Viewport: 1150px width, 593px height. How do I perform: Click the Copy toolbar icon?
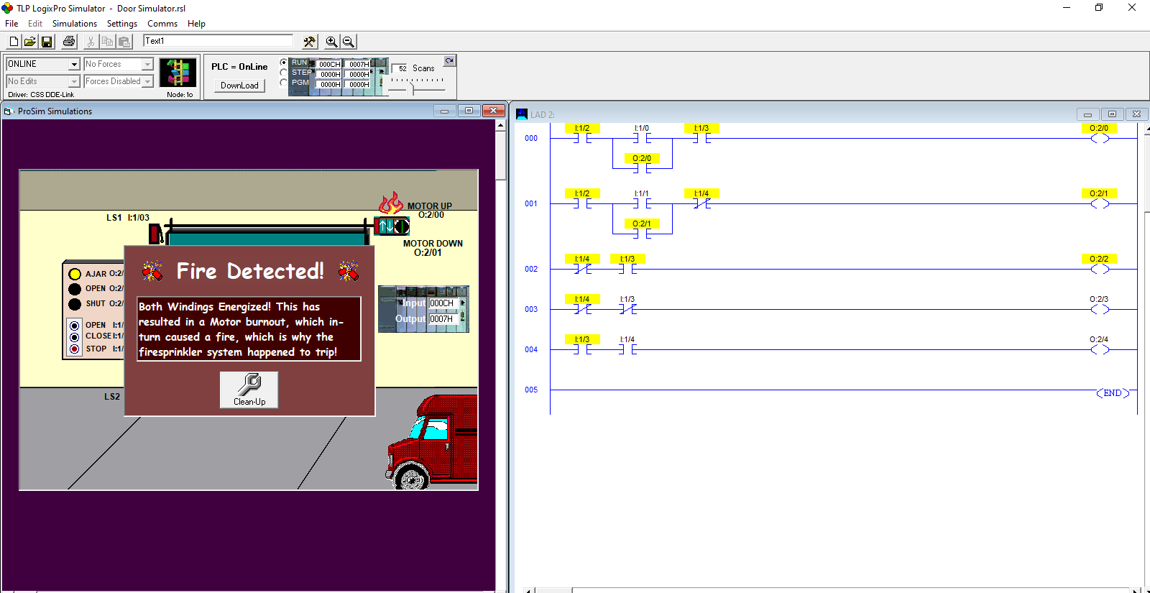(x=107, y=42)
